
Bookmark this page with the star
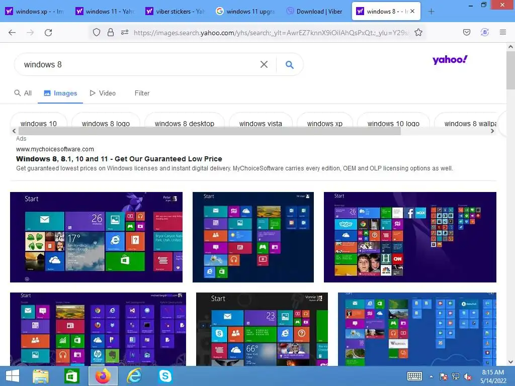pos(418,32)
